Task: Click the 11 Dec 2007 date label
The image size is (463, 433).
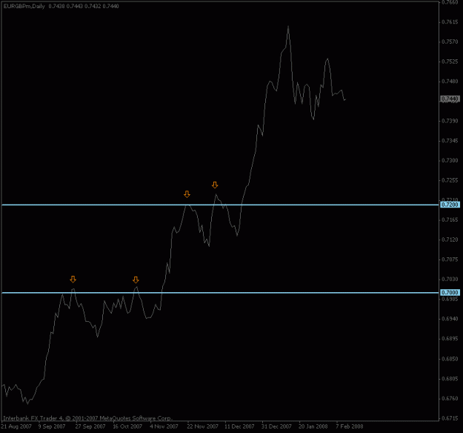Action: [x=239, y=426]
